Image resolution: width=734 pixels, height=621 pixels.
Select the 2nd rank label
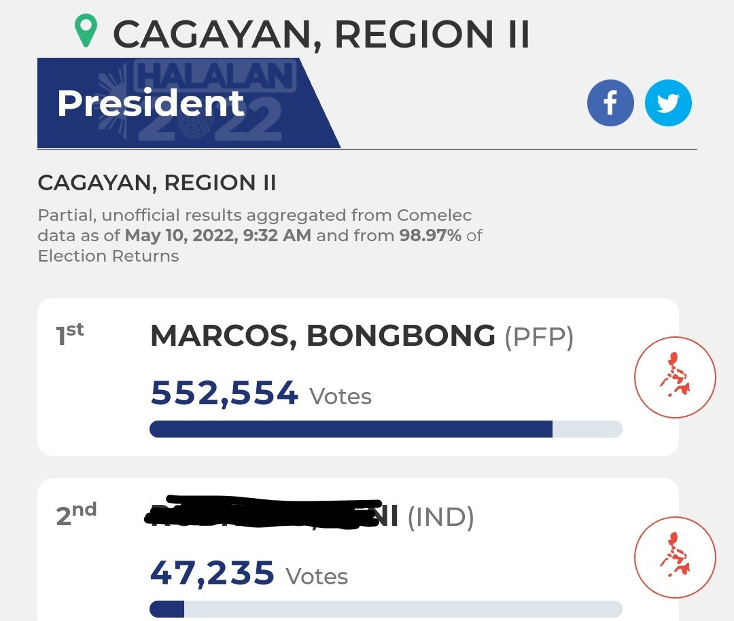pyautogui.click(x=76, y=514)
